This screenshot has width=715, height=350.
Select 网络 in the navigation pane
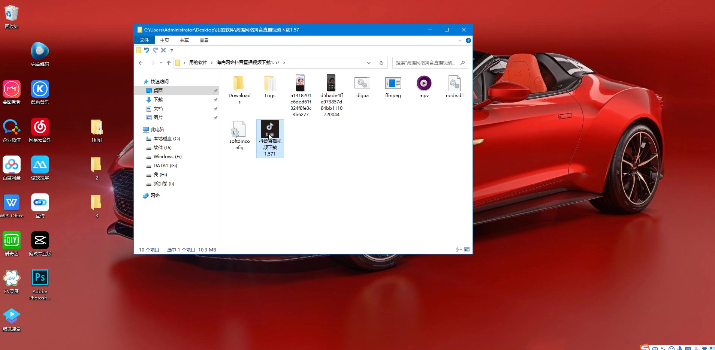point(155,195)
